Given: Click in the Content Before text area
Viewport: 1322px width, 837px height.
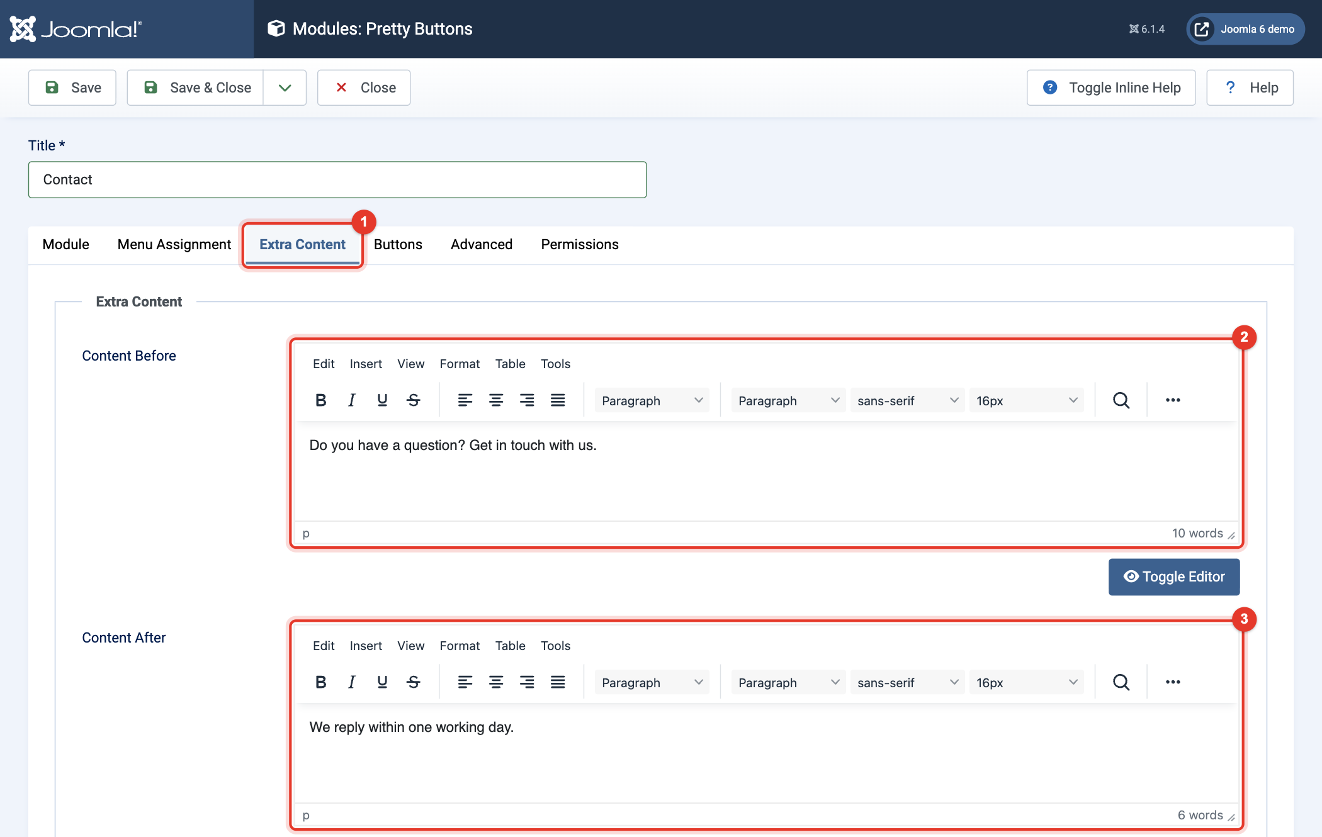Looking at the screenshot, I should point(766,471).
